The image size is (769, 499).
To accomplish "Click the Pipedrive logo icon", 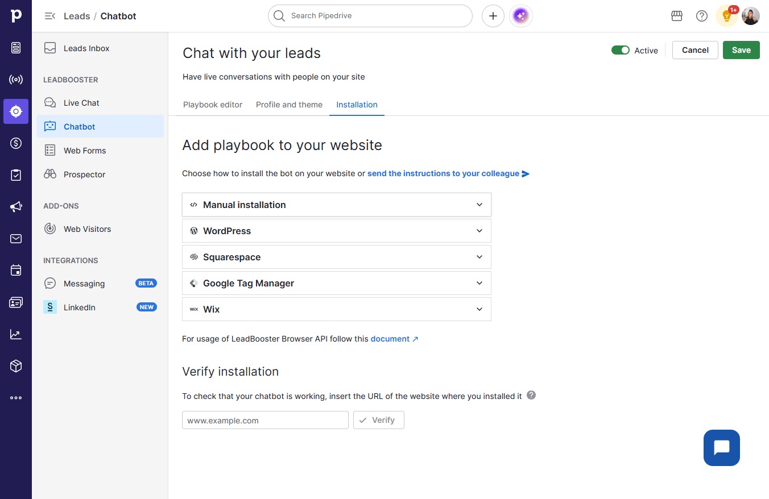I will tap(16, 16).
